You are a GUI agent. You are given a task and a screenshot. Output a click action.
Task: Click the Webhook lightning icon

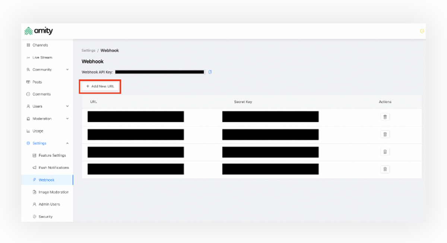click(x=35, y=180)
